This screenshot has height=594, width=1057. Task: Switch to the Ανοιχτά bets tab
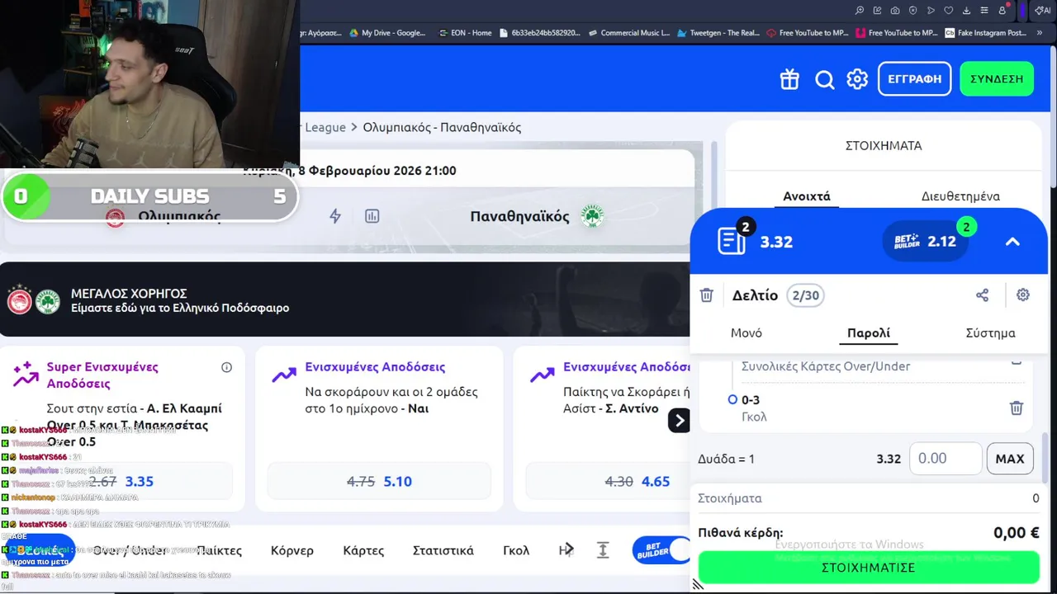click(807, 196)
